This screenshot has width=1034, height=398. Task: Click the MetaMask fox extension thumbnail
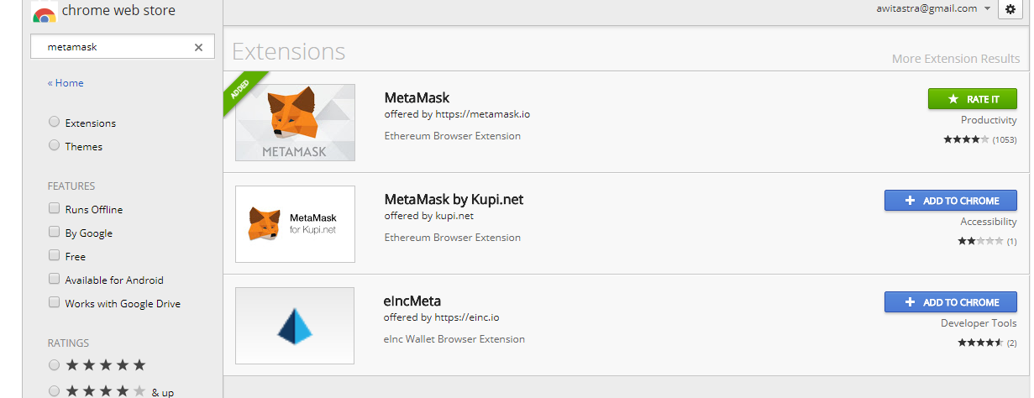coord(295,123)
